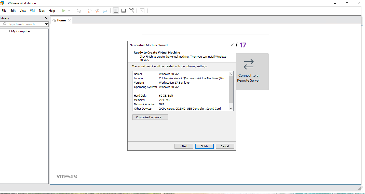Click the VMware Workstation title bar logo
This screenshot has width=365, height=194.
tap(2, 3)
